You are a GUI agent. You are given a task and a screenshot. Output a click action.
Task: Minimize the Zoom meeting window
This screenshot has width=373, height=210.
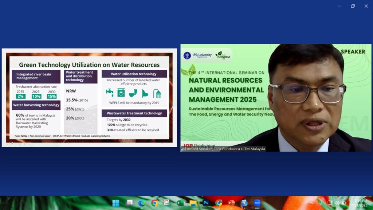339,6
